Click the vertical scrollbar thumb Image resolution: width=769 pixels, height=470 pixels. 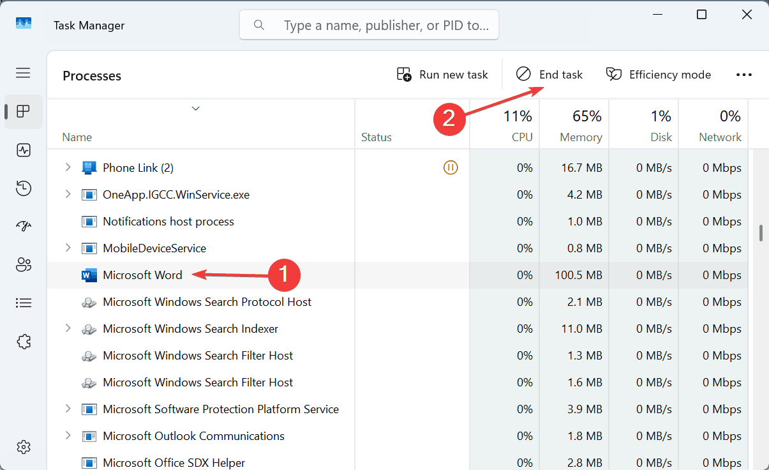760,232
